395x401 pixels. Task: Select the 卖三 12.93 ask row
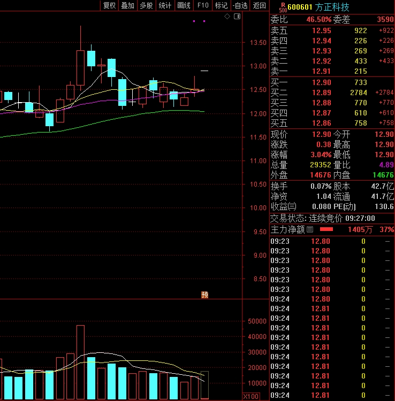(x=332, y=51)
